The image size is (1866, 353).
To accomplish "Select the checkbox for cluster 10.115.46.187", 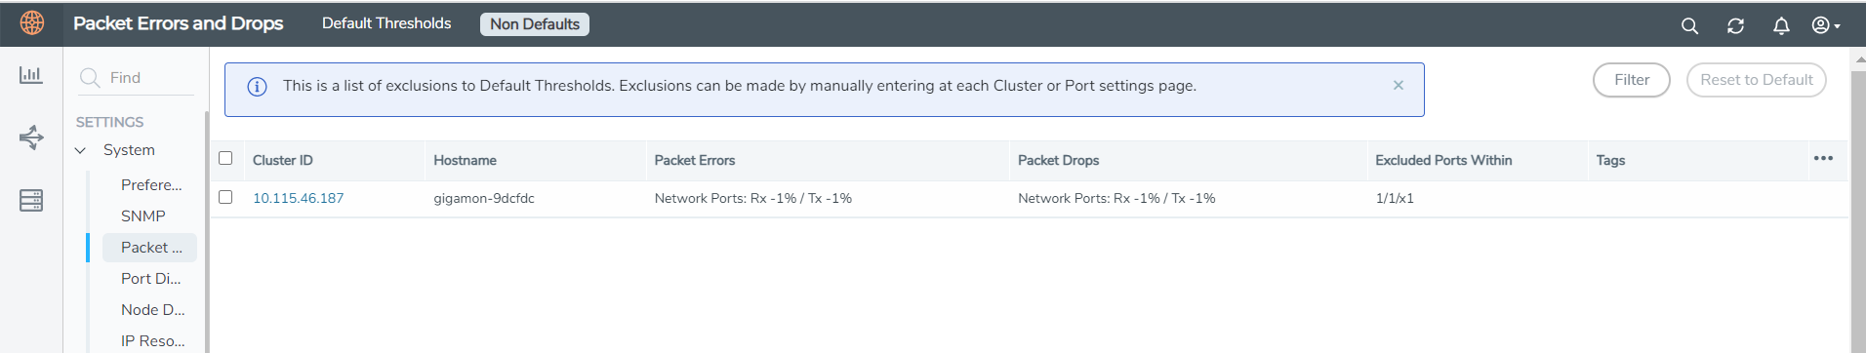I will tap(225, 197).
